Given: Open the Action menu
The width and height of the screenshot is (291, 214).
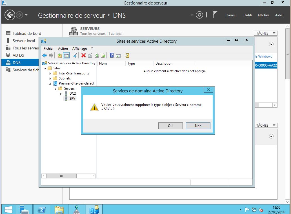Looking at the screenshot, I should pyautogui.click(x=63, y=49).
